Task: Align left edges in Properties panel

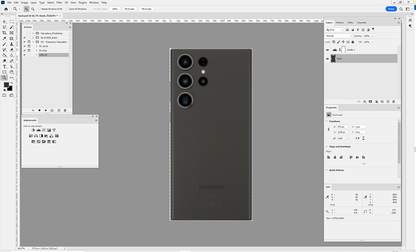Action: [x=329, y=157]
